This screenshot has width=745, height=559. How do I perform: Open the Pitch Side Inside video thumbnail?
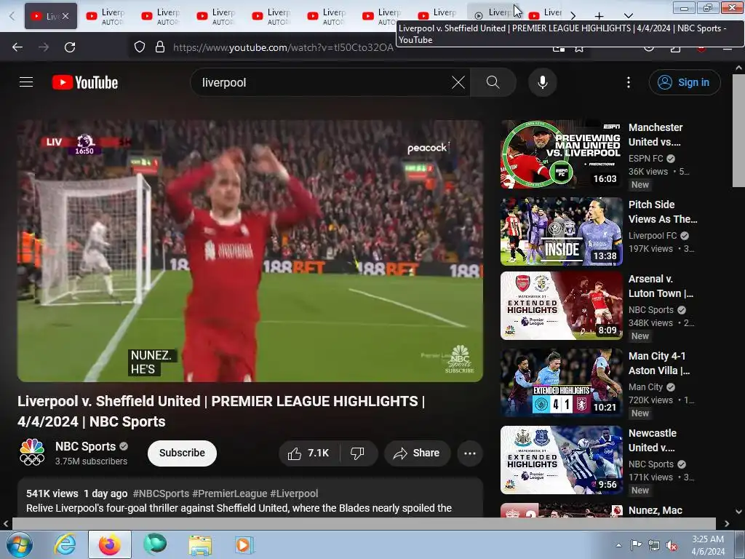(x=561, y=231)
